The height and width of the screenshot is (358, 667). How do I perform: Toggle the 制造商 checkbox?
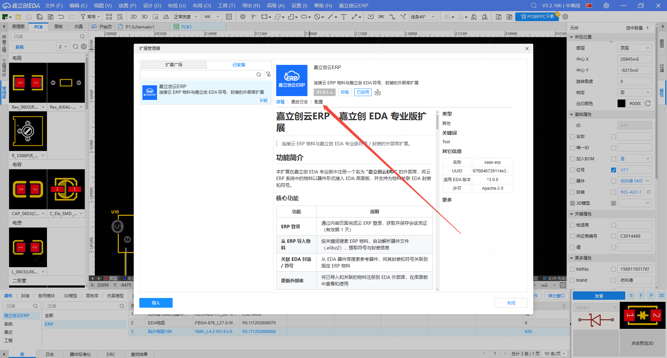click(573, 225)
